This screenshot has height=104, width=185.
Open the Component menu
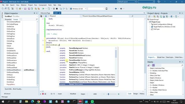coord(42,5)
